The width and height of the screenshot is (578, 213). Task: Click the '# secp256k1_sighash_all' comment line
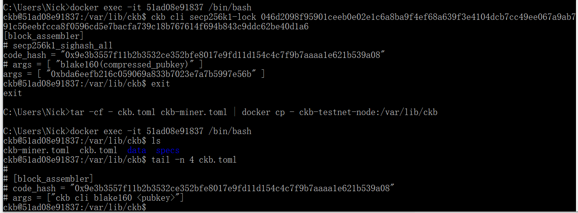point(58,46)
